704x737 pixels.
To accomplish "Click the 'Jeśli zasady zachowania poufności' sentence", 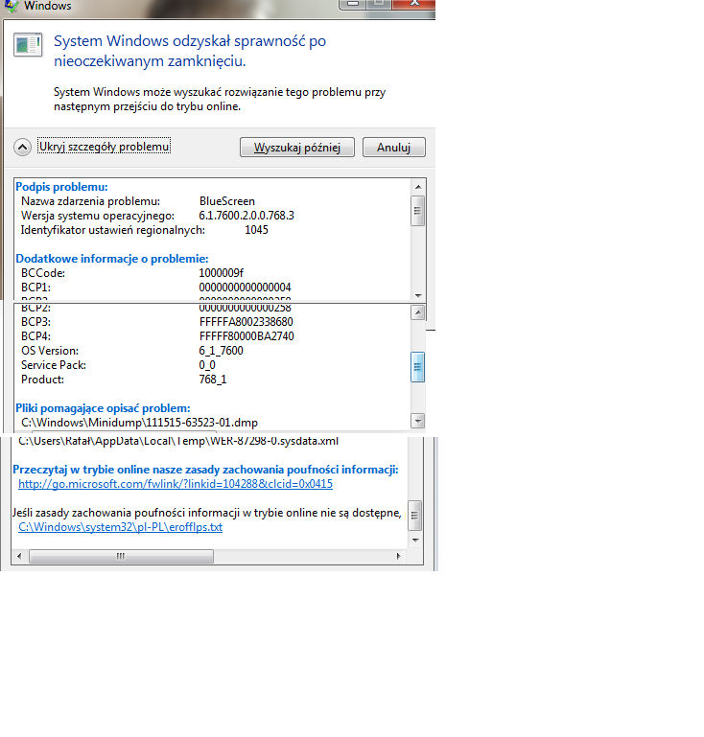I will 207,513.
